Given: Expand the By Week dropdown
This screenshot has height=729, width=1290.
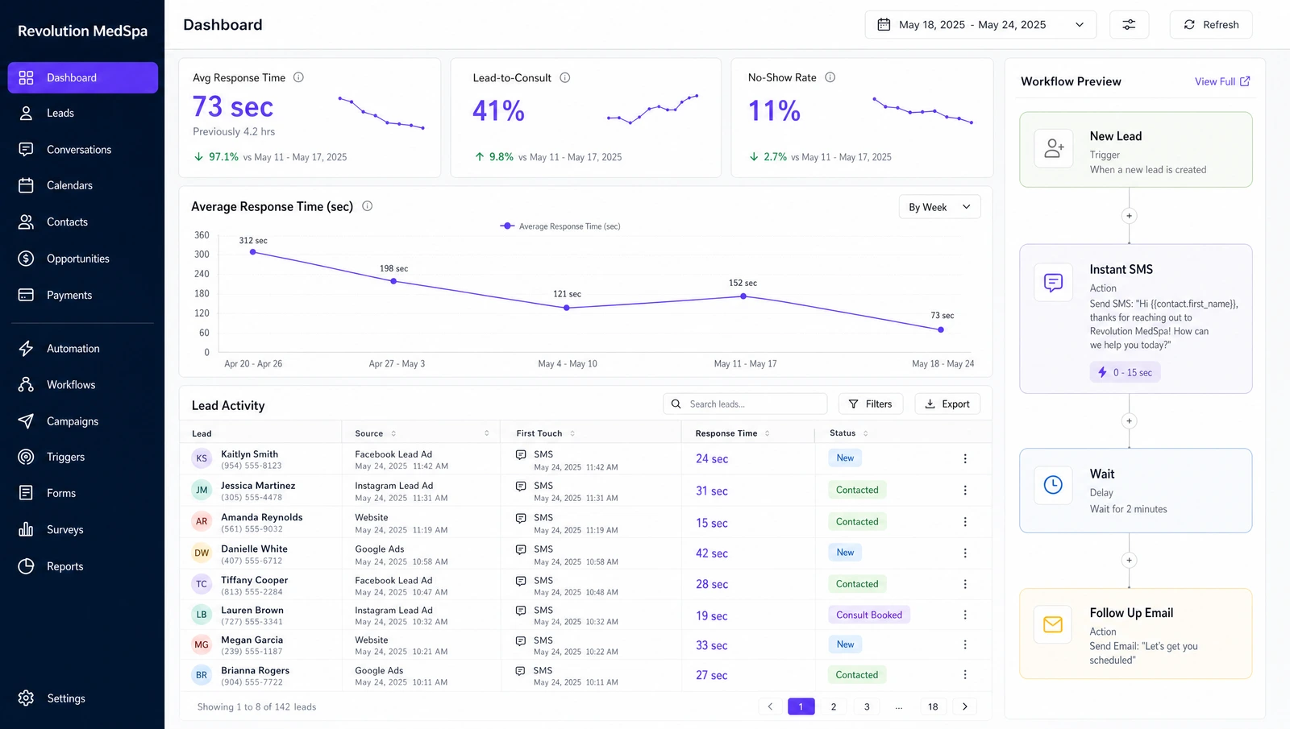Looking at the screenshot, I should 939,207.
